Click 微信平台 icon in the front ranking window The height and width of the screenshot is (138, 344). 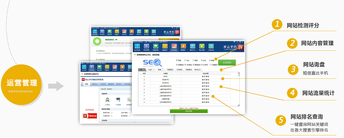point(192,47)
